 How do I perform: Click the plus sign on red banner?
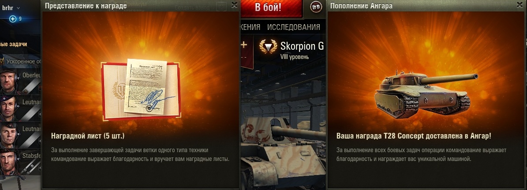[244, 44]
